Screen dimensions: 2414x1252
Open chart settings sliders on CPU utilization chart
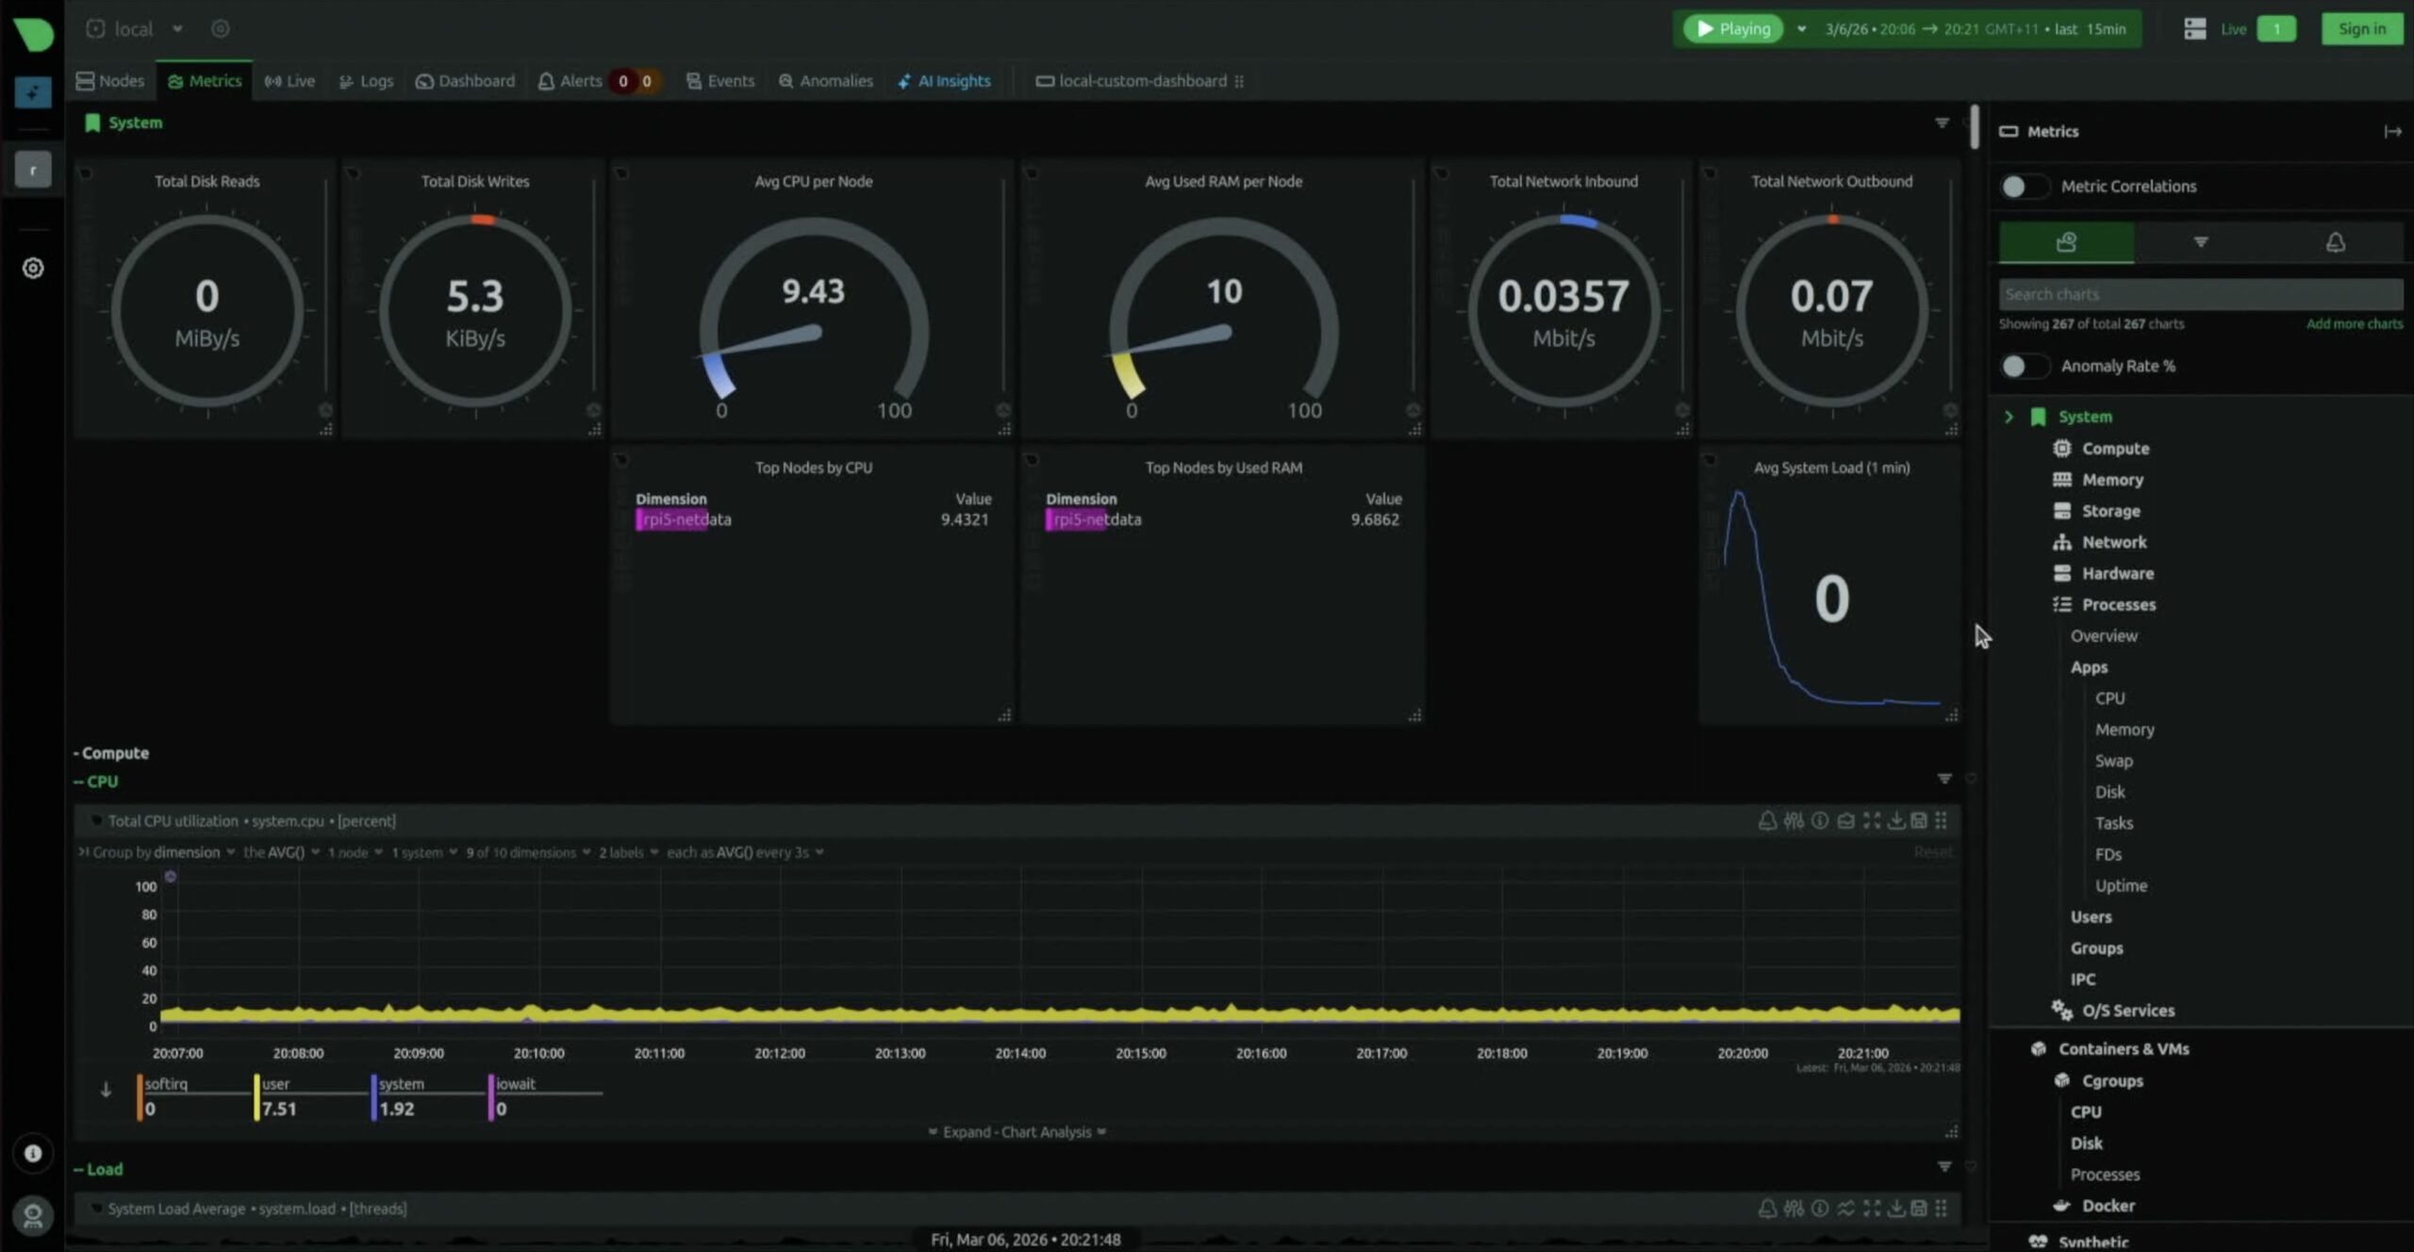click(x=1794, y=821)
